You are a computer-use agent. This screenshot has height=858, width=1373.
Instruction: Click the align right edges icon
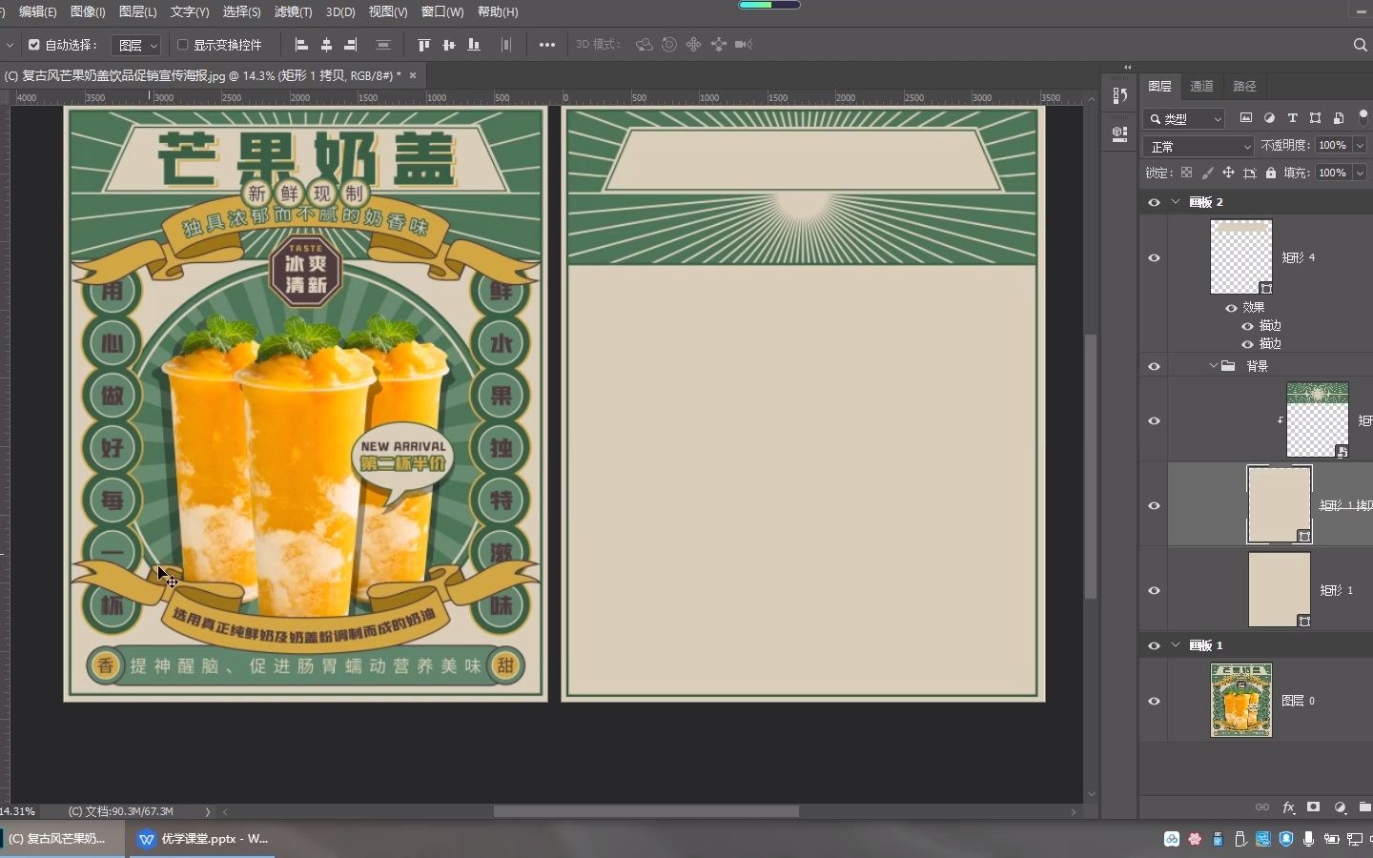(x=351, y=45)
